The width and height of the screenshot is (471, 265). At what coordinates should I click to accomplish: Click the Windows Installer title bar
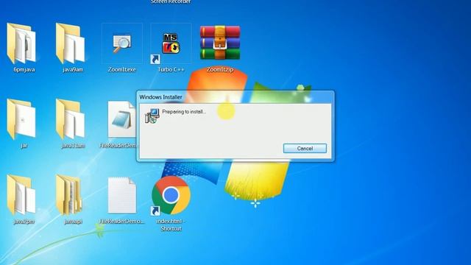(235, 97)
